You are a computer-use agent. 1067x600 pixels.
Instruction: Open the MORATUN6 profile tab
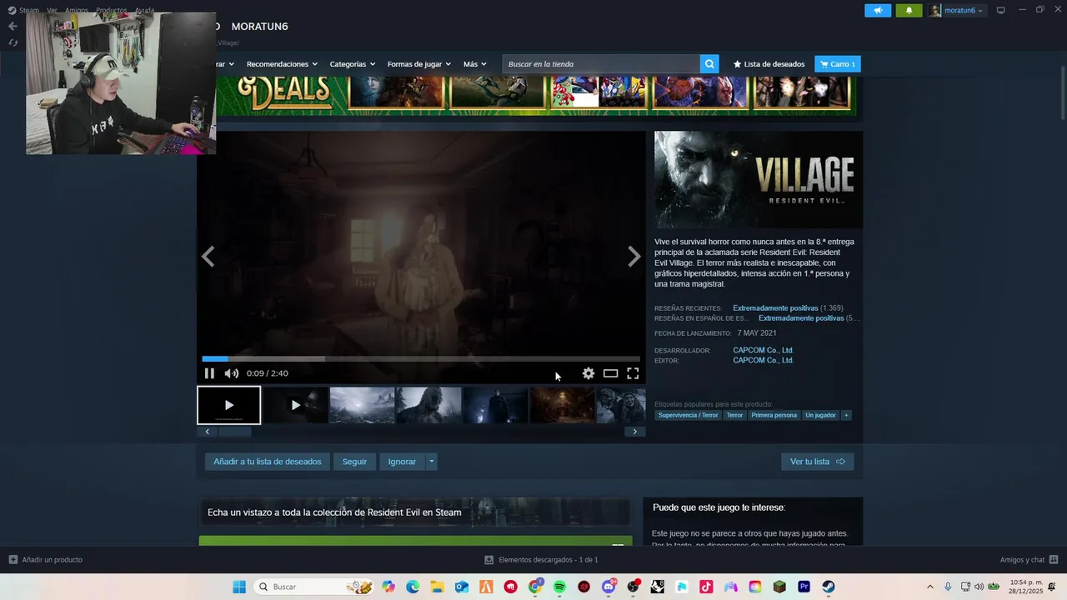pos(259,27)
